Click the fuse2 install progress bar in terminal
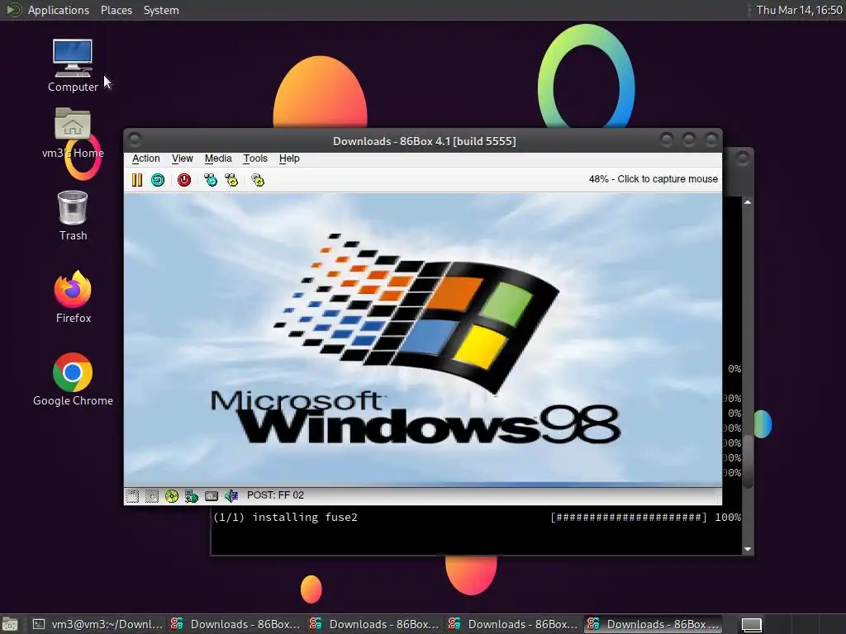 pos(629,518)
